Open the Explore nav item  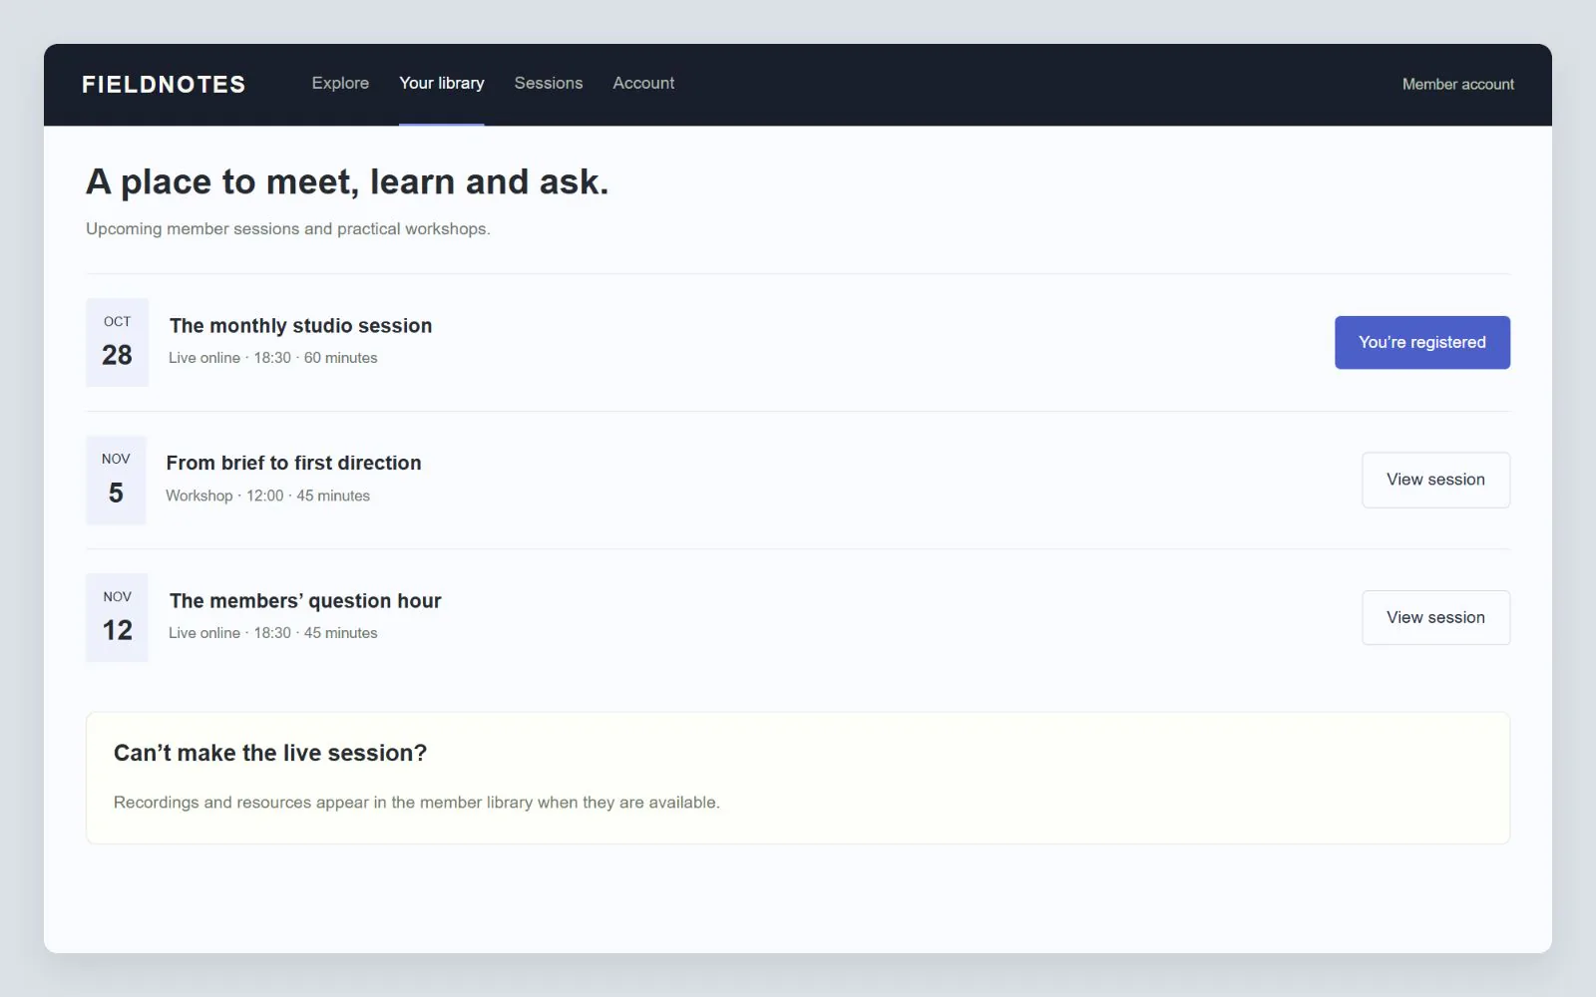point(340,84)
